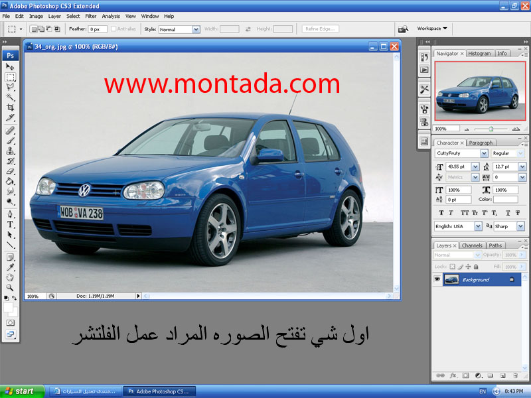Image resolution: width=531 pixels, height=398 pixels.
Task: Toggle the Anti-alias checkbox
Action: [x=115, y=29]
